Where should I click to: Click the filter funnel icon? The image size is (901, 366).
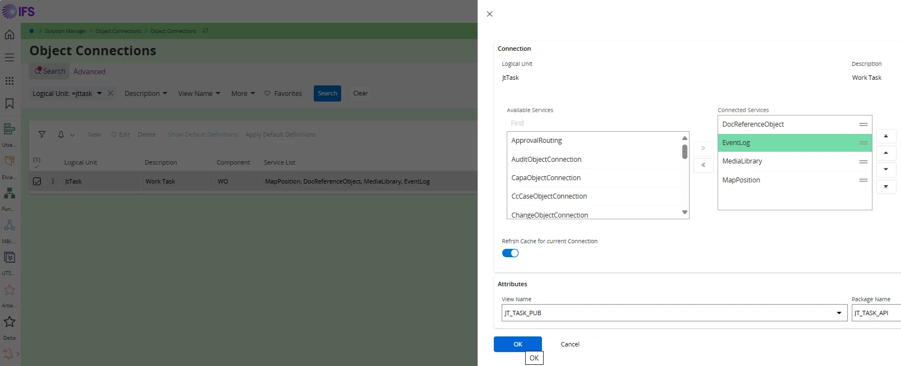coord(42,134)
